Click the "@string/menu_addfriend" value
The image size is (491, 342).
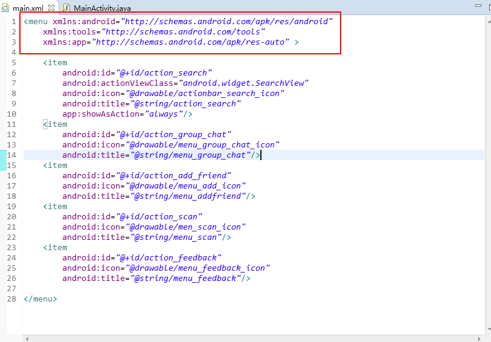click(x=188, y=196)
